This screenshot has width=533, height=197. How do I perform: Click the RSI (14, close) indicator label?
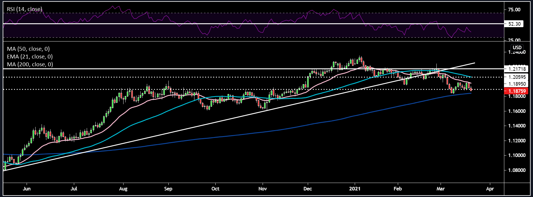25,9
